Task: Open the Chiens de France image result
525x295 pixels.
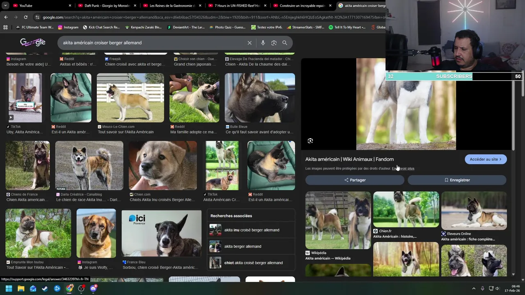Action: coord(27,166)
